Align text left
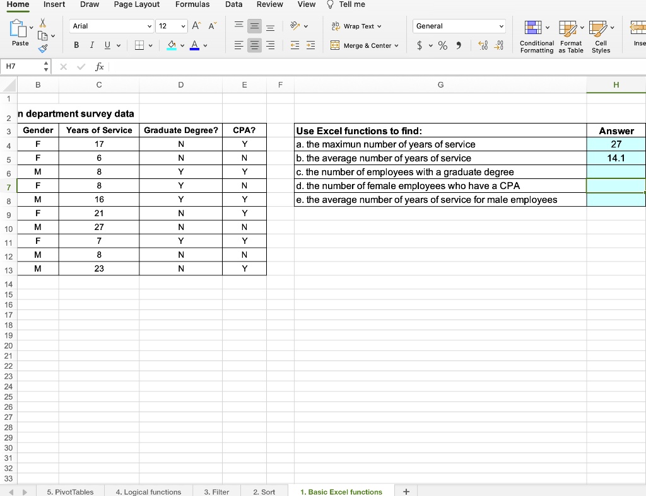This screenshot has height=496, width=646. point(238,45)
